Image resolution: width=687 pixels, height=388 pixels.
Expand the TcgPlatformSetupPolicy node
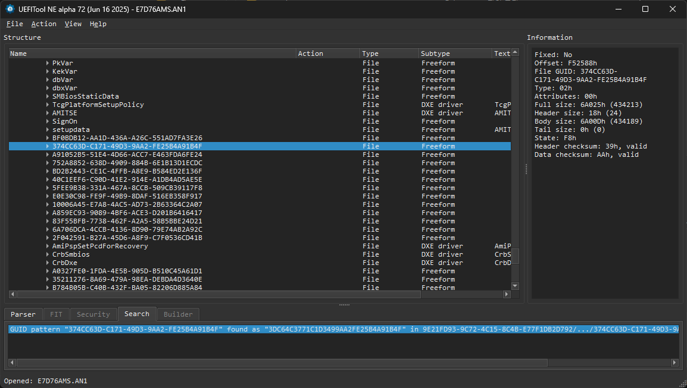(47, 105)
